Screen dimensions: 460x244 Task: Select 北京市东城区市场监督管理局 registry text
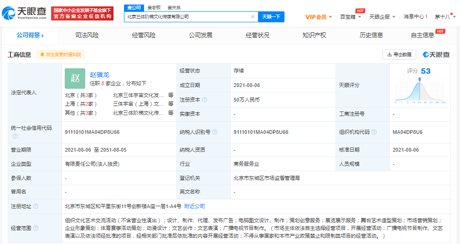[x=267, y=178]
